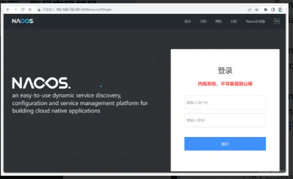The height and width of the screenshot is (179, 293).
Task: Open the browser profile avatar
Action: (x=280, y=10)
